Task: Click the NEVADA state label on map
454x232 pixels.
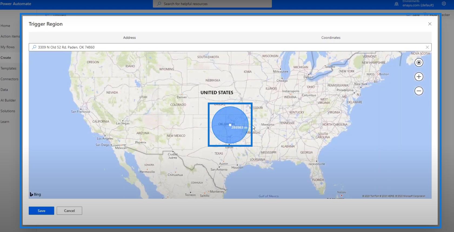Action: coord(112,93)
